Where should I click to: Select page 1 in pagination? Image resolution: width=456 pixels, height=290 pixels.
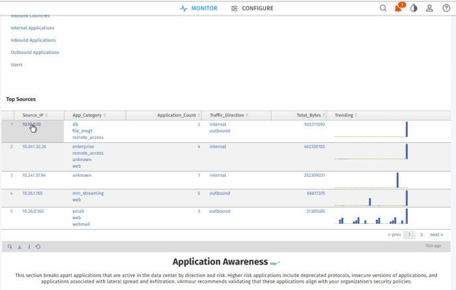pos(409,235)
